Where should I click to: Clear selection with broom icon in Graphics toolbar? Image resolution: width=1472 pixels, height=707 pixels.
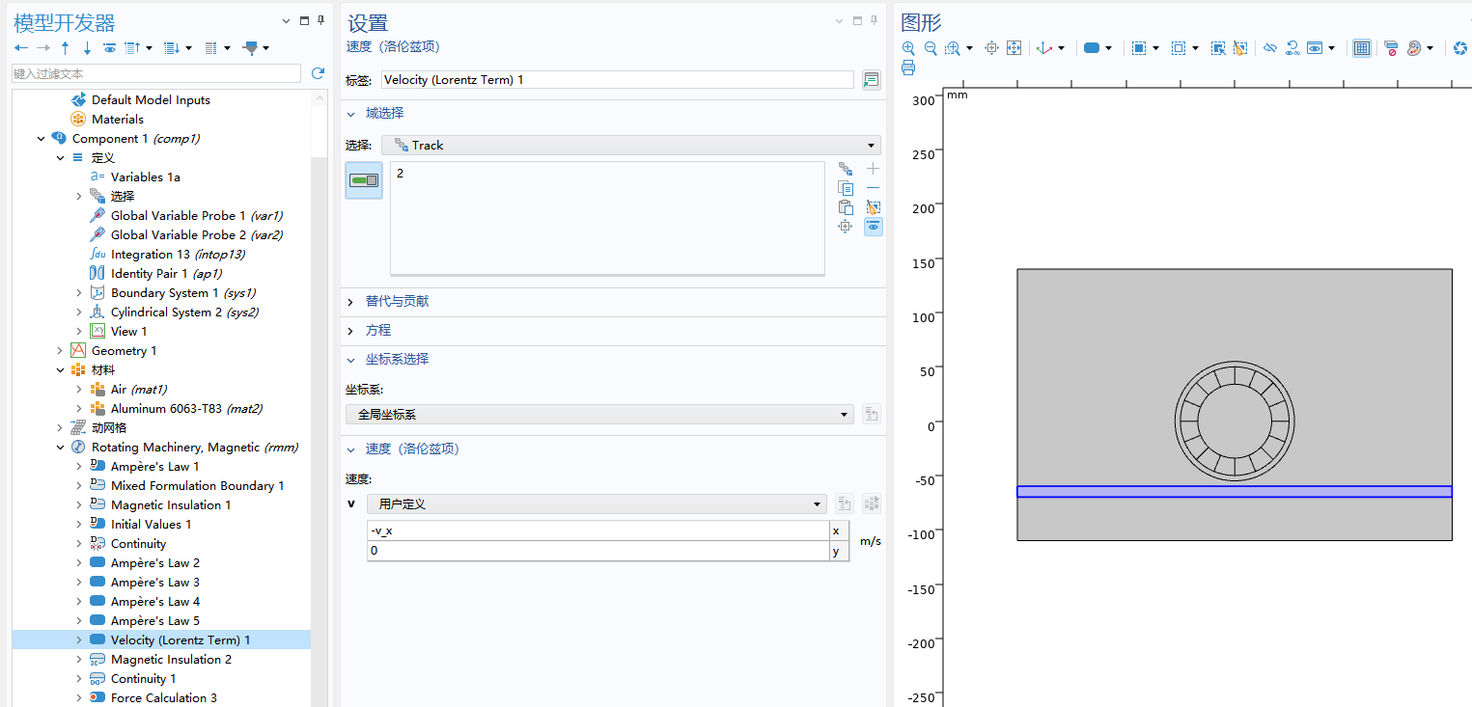click(x=1240, y=47)
